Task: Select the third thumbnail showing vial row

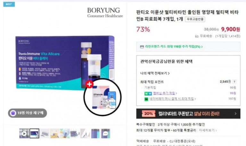Action: click(45, 134)
